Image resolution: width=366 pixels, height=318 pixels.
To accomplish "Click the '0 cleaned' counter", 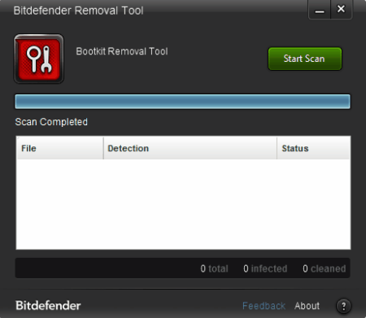I will click(325, 268).
